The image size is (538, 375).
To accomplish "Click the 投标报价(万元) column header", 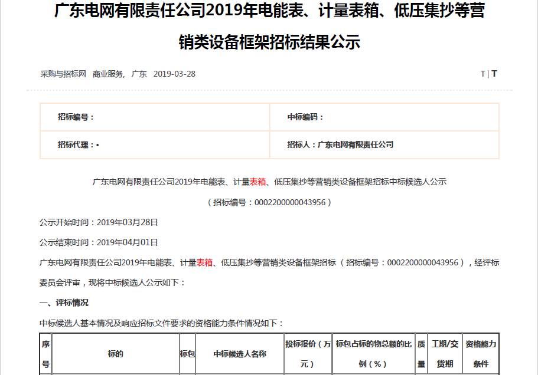I will (x=308, y=354).
